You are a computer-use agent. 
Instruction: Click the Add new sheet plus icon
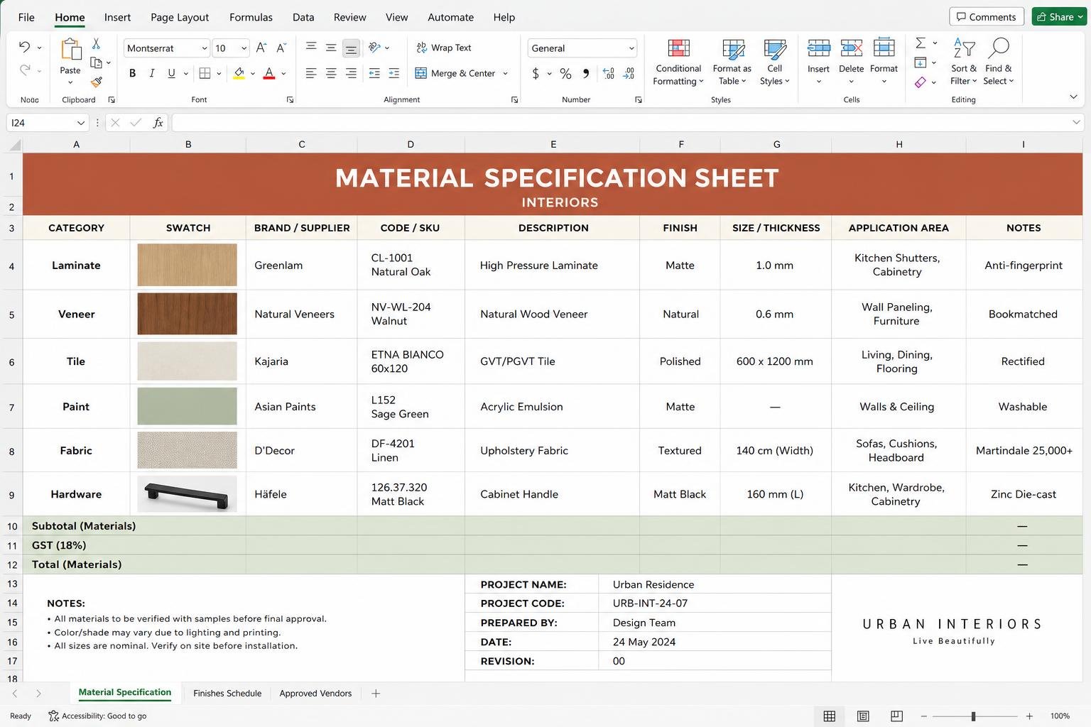pos(376,694)
